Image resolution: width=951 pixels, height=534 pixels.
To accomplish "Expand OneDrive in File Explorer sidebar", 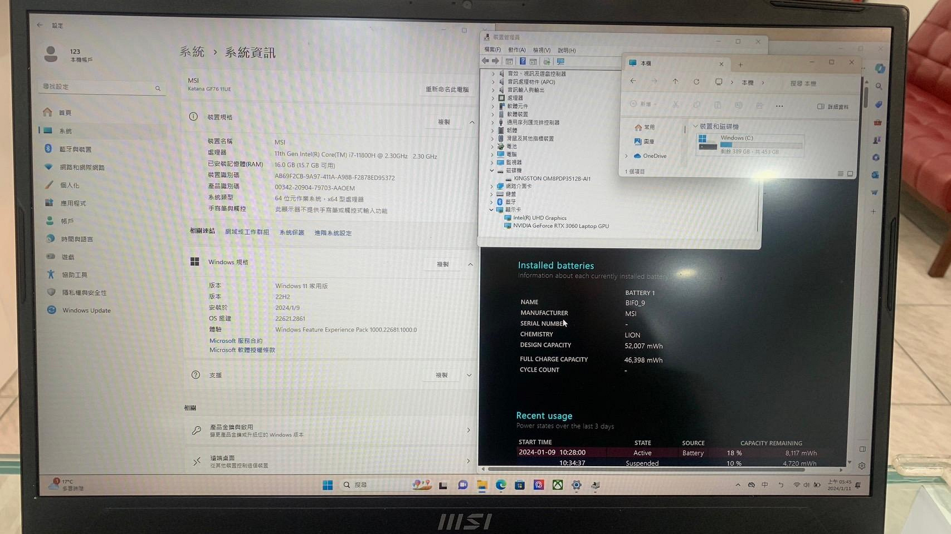I will [x=626, y=156].
